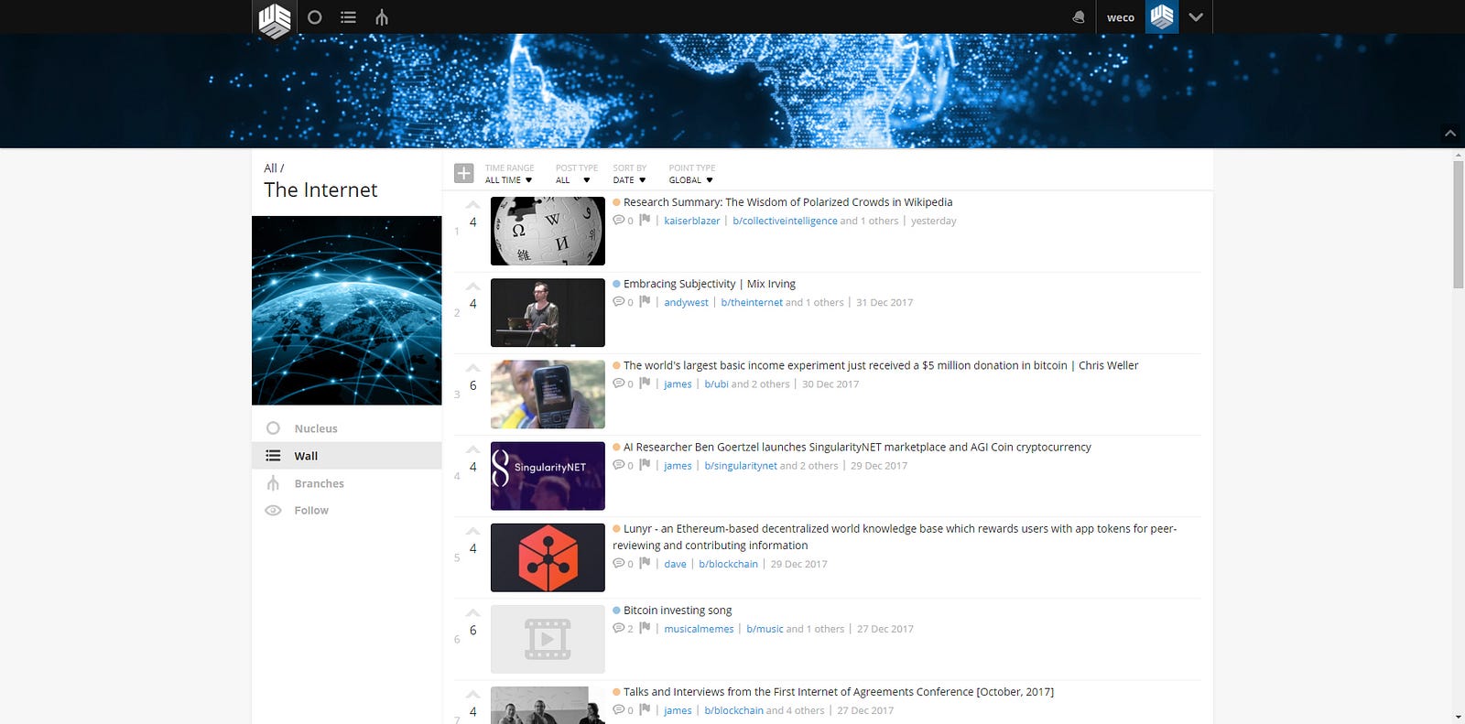Open the Lunyr red cube thumbnail
The width and height of the screenshot is (1465, 724).
point(548,557)
